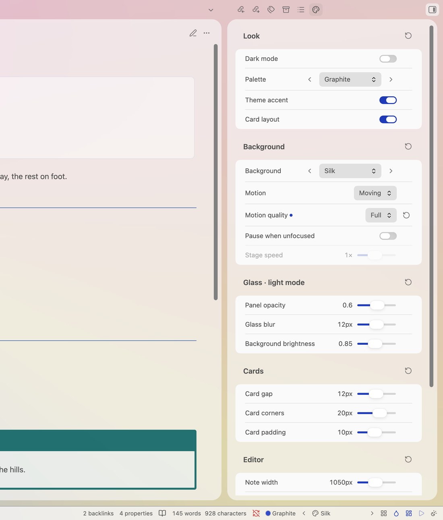
Task: Open the backlinks panel icon
Action: pyautogui.click(x=241, y=10)
